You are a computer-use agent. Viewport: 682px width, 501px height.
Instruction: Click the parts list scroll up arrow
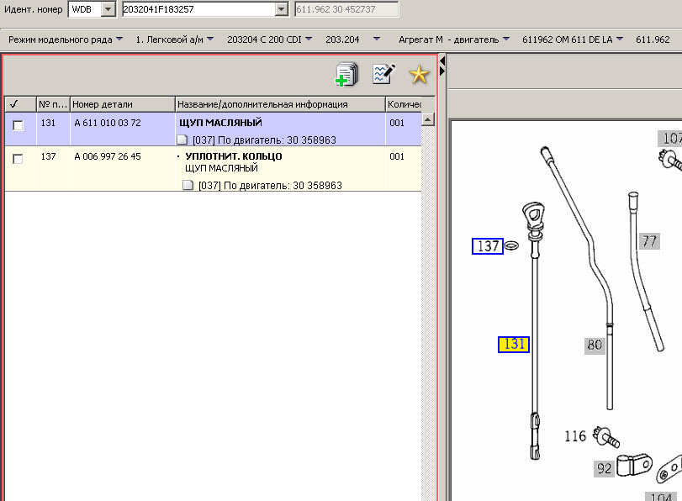tap(427, 119)
